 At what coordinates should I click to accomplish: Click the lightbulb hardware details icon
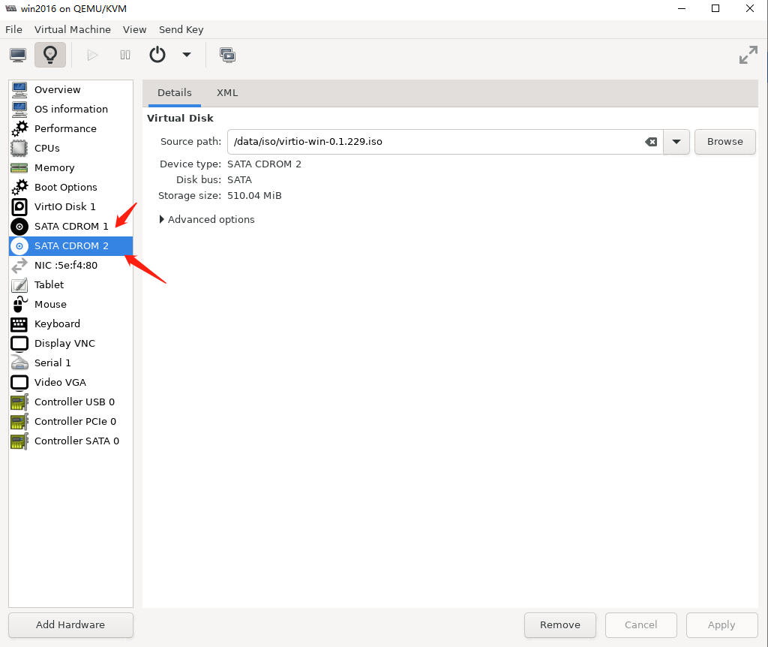[50, 55]
